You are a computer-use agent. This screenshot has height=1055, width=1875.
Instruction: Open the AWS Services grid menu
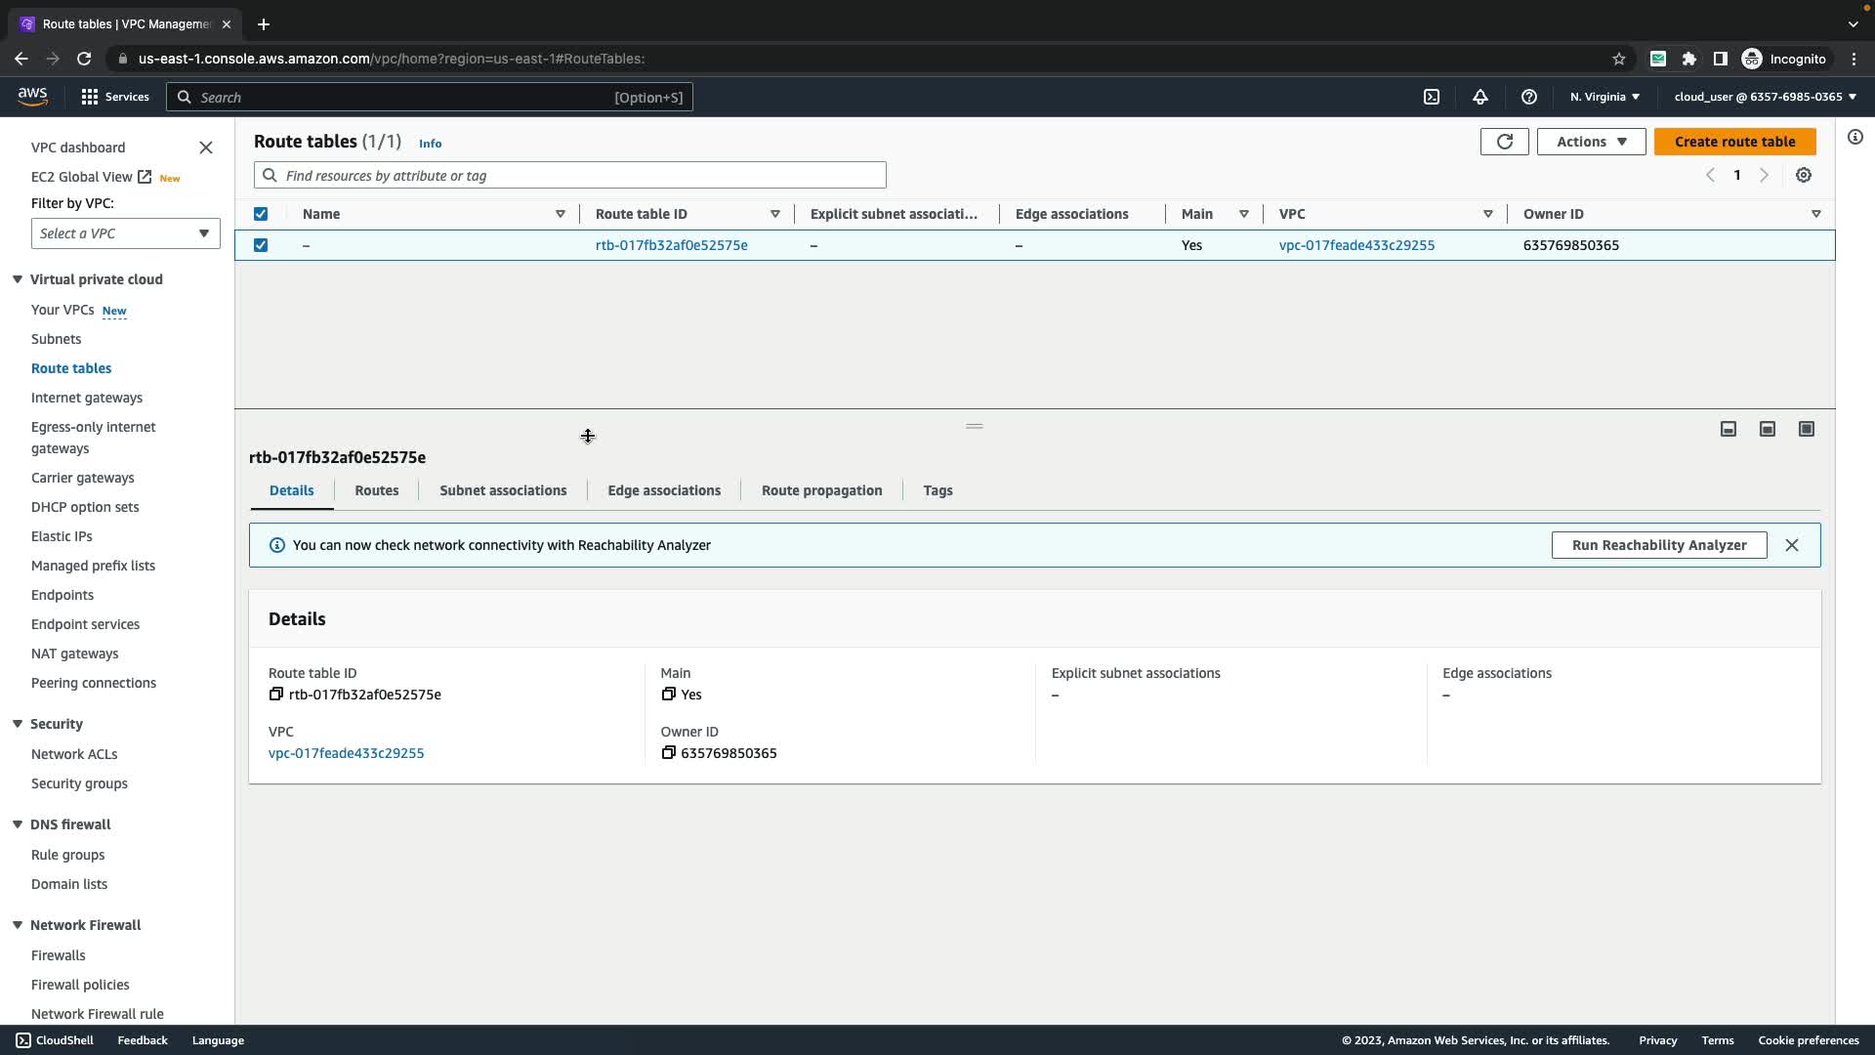(x=90, y=97)
